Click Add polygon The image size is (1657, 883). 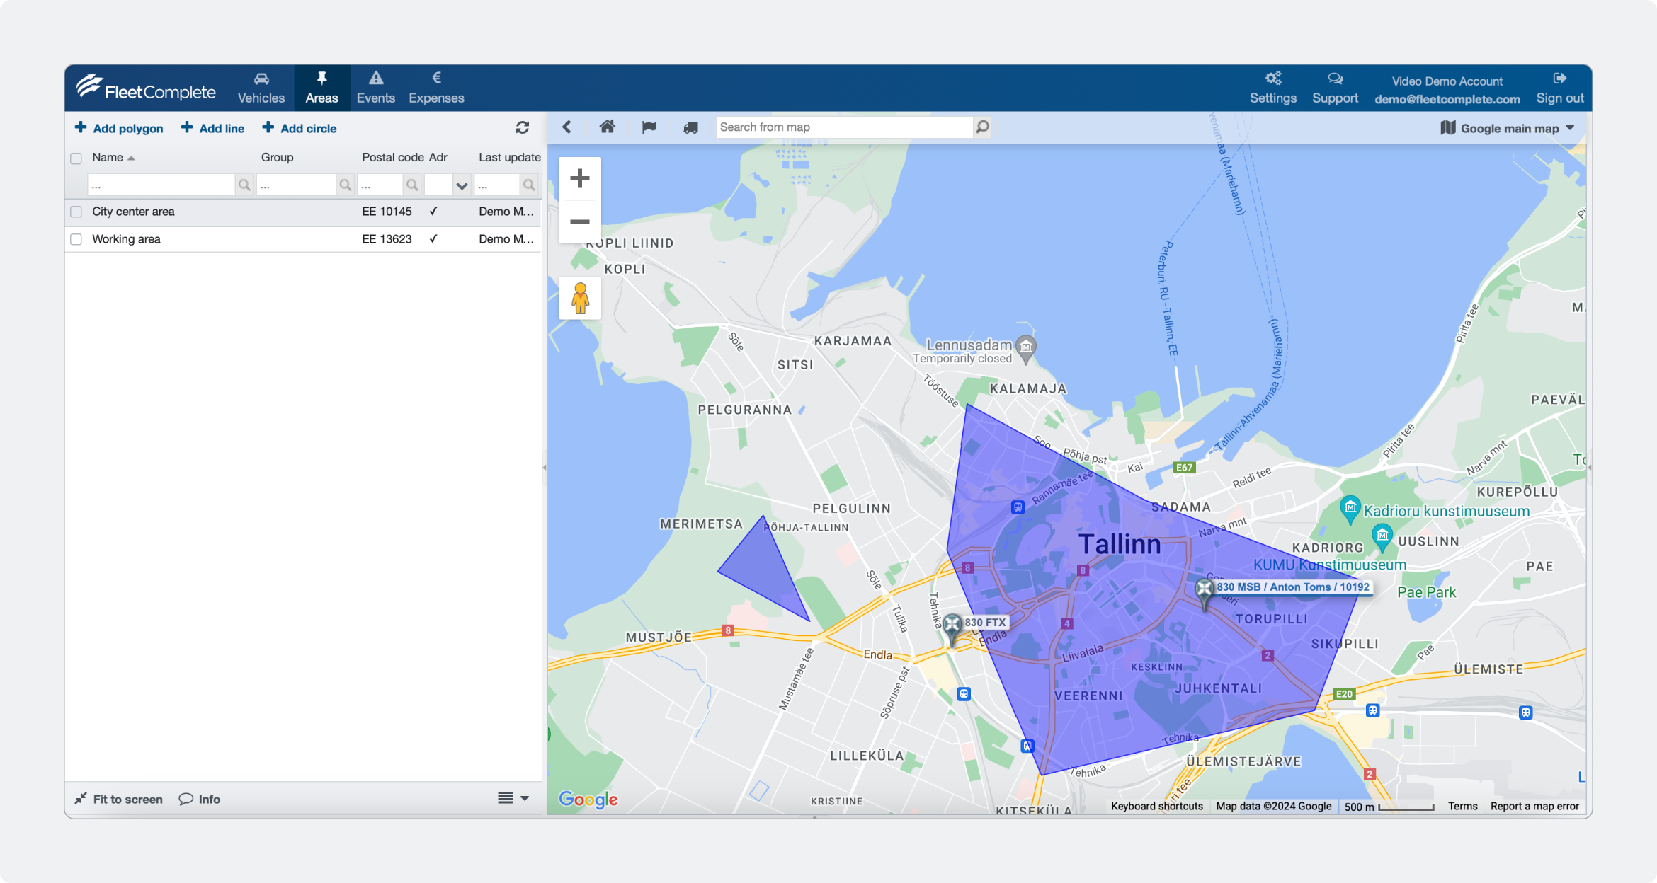pos(119,128)
